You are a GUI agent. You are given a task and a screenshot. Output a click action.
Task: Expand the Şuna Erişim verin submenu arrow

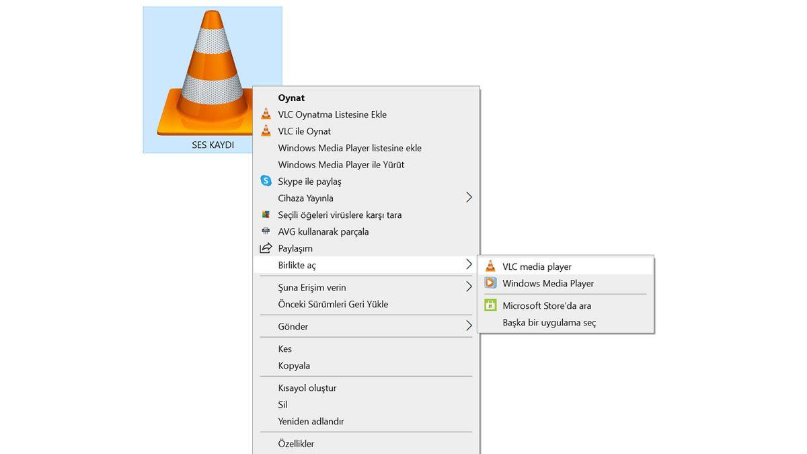point(469,287)
